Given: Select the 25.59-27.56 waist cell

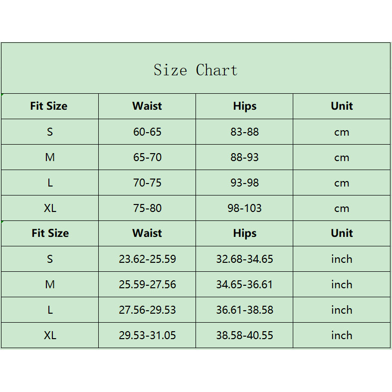Looking at the screenshot, I should click(x=147, y=285).
